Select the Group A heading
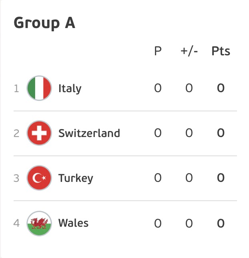249x258 pixels. 44,23
